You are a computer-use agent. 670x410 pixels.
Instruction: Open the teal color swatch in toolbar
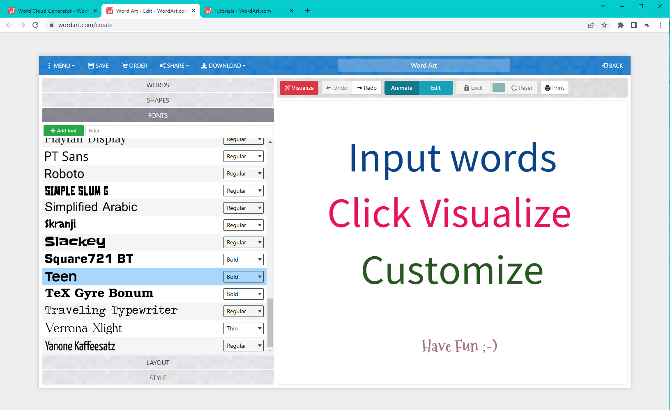click(x=499, y=88)
